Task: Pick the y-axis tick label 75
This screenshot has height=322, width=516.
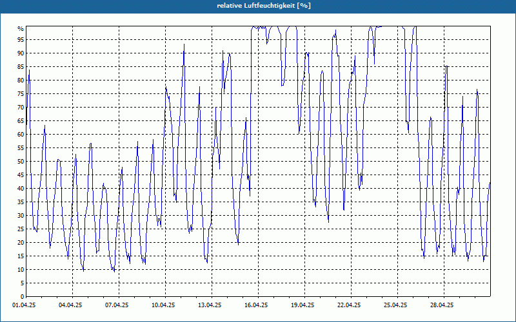Action: tap(21, 94)
